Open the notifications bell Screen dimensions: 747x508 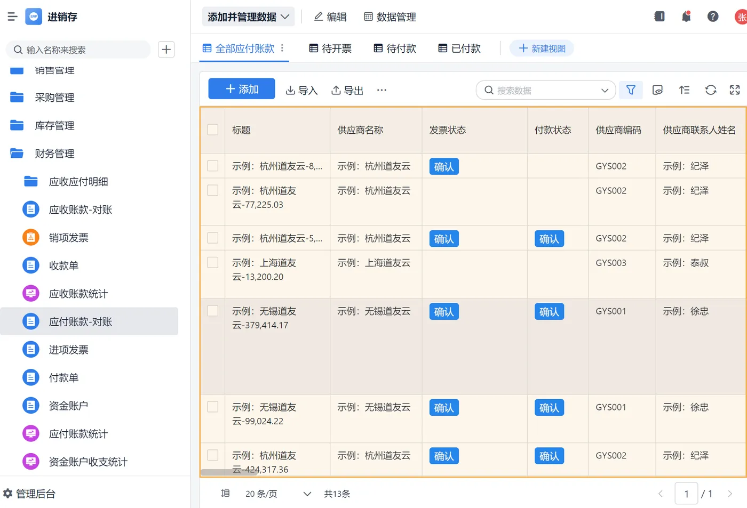tap(686, 17)
